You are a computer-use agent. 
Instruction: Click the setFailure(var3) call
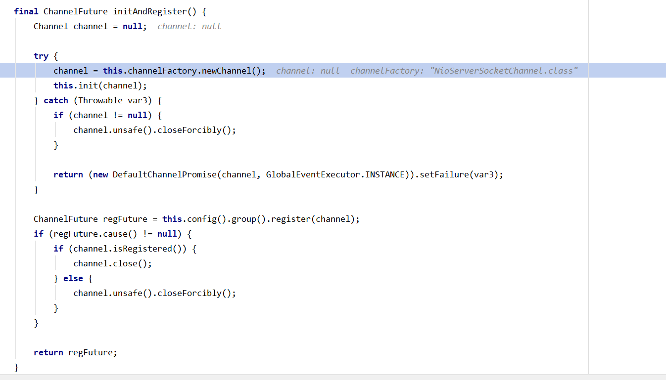click(x=459, y=174)
